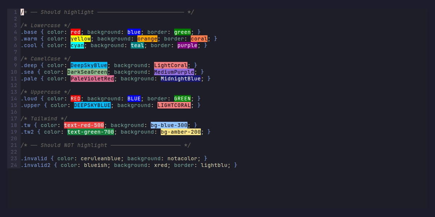Viewport: 435px width, 217px height.
Task: Click the xred value on line 24
Action: tap(161, 165)
